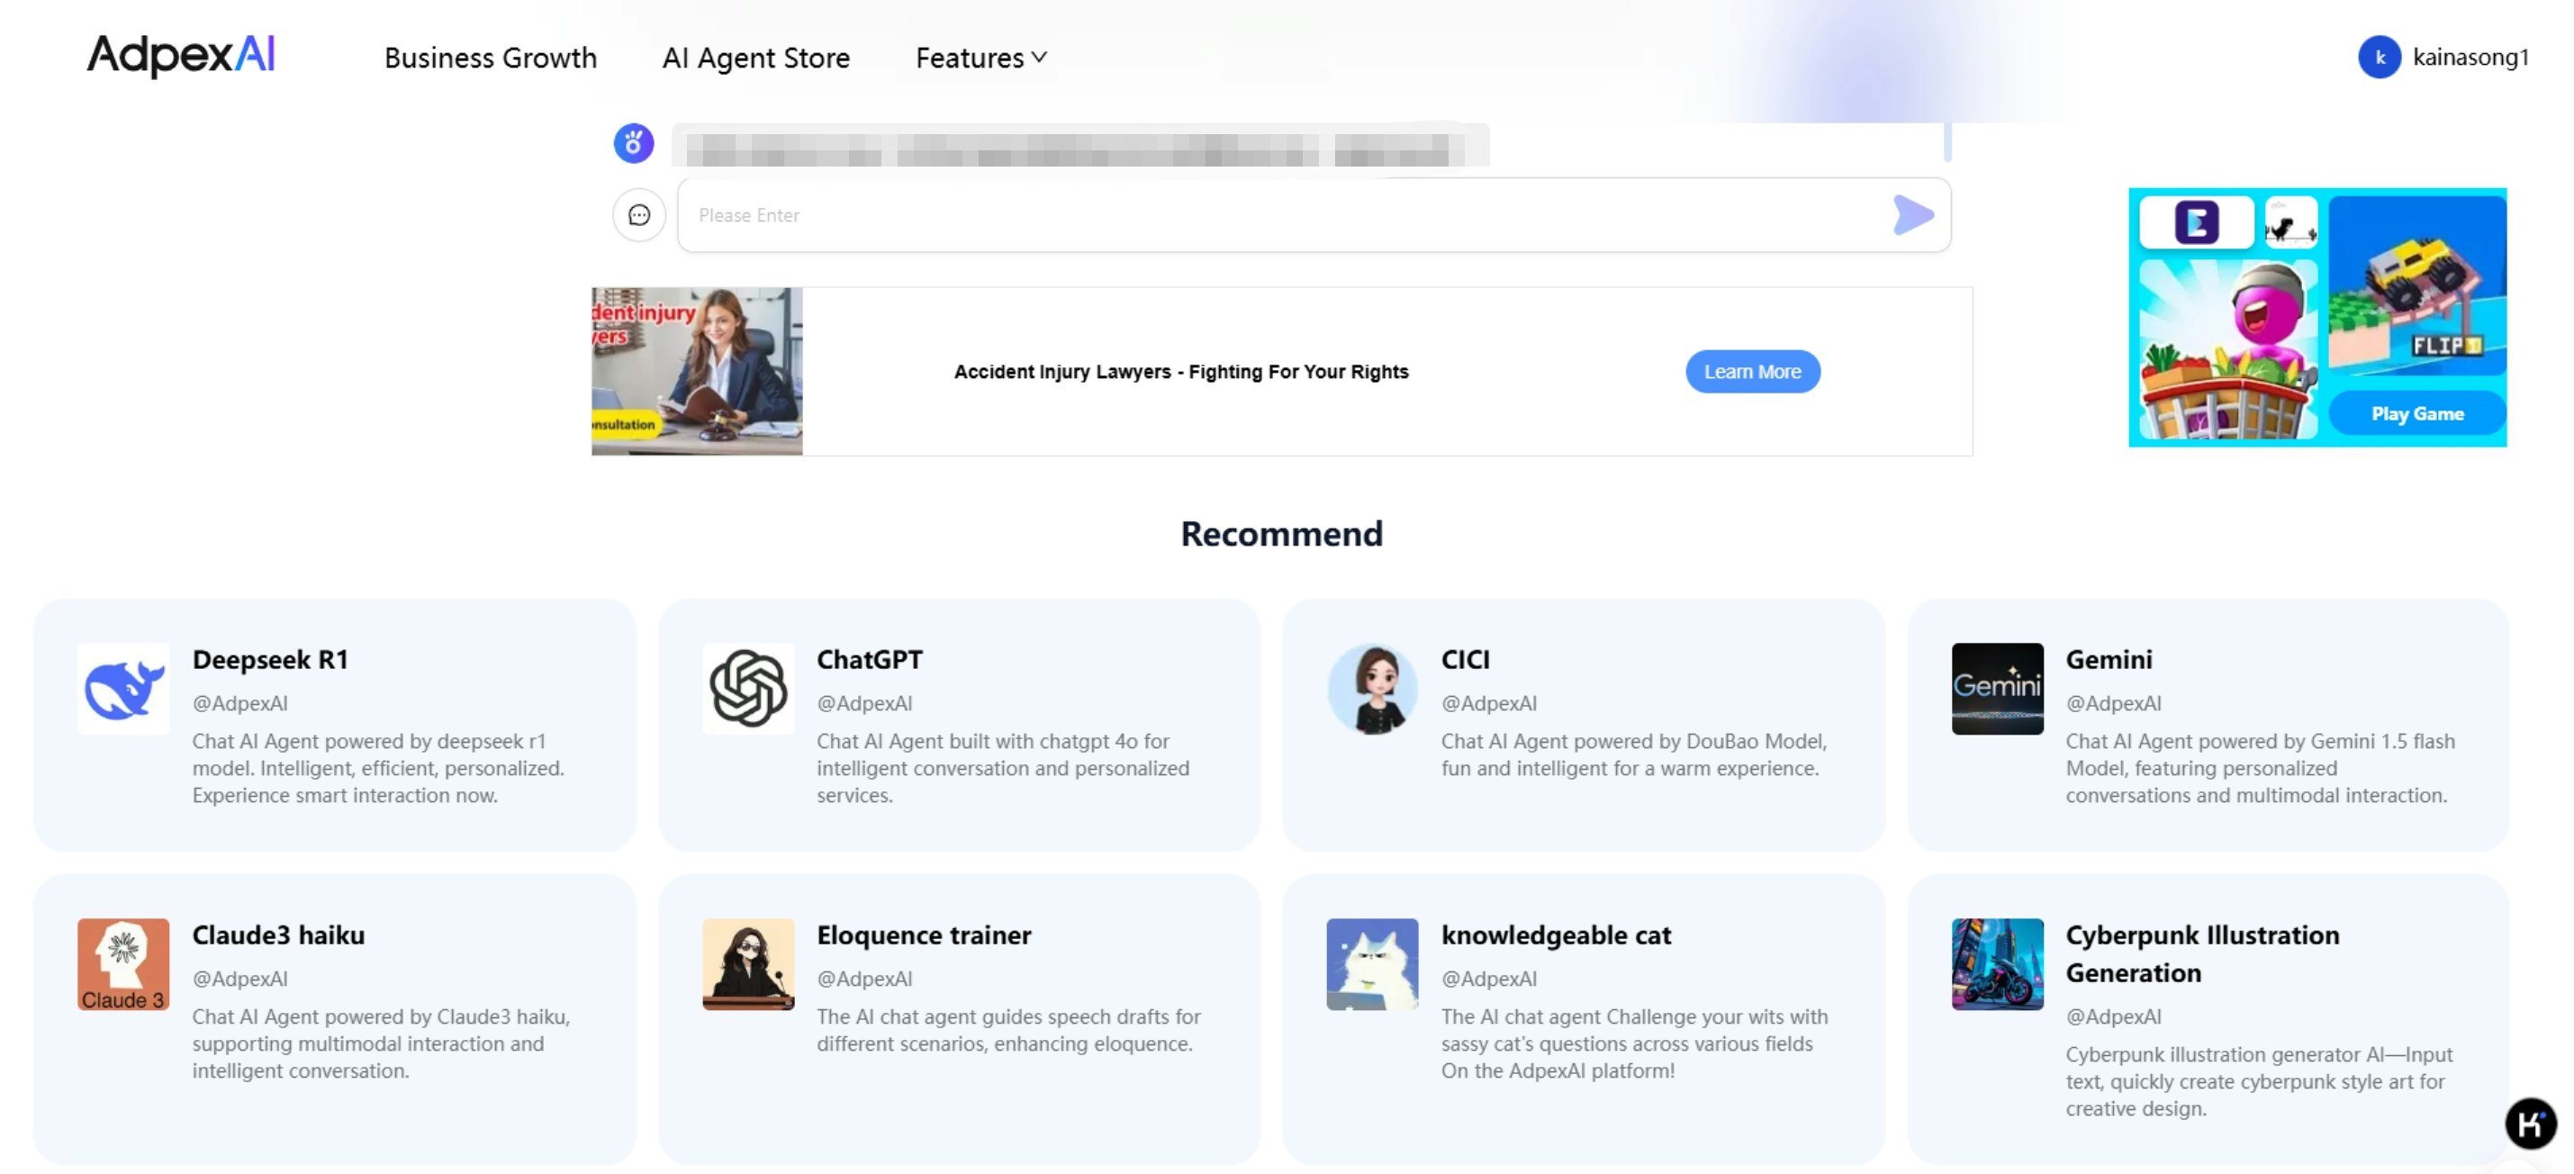Click the purple chat agent avatar icon

point(634,143)
